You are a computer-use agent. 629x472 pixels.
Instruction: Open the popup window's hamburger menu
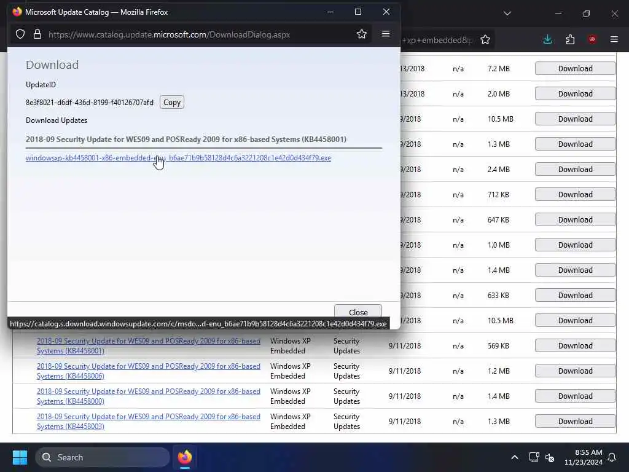tap(386, 34)
